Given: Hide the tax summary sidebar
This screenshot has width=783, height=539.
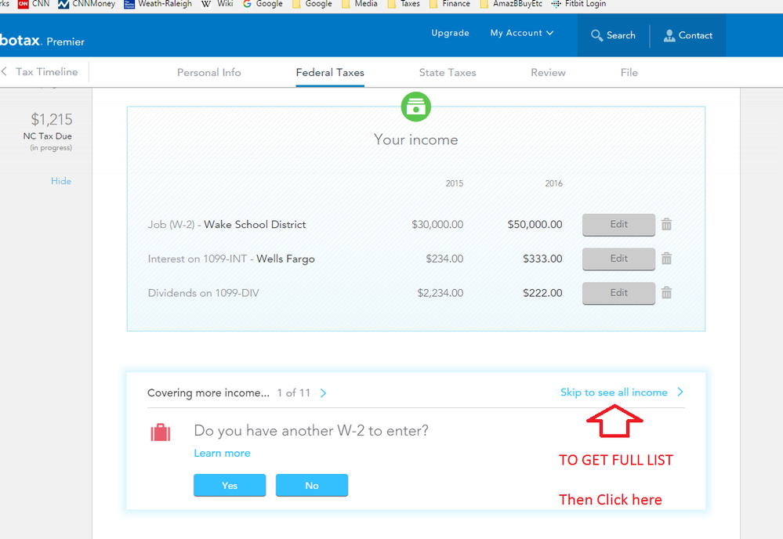Looking at the screenshot, I should click(x=61, y=181).
